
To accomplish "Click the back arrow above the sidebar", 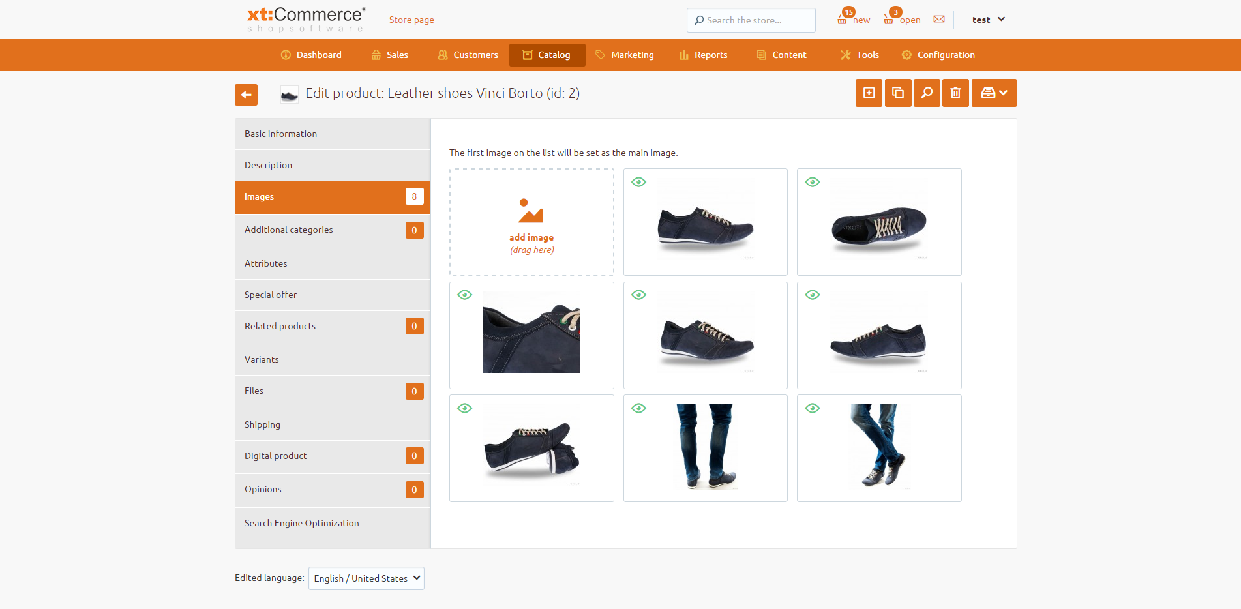I will click(246, 94).
